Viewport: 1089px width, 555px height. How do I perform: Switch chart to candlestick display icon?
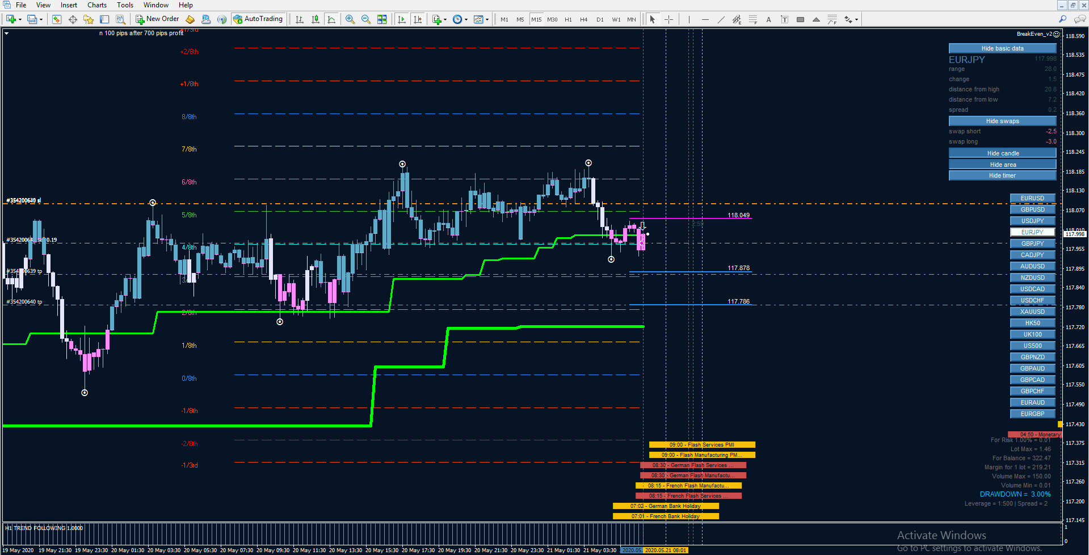click(316, 19)
